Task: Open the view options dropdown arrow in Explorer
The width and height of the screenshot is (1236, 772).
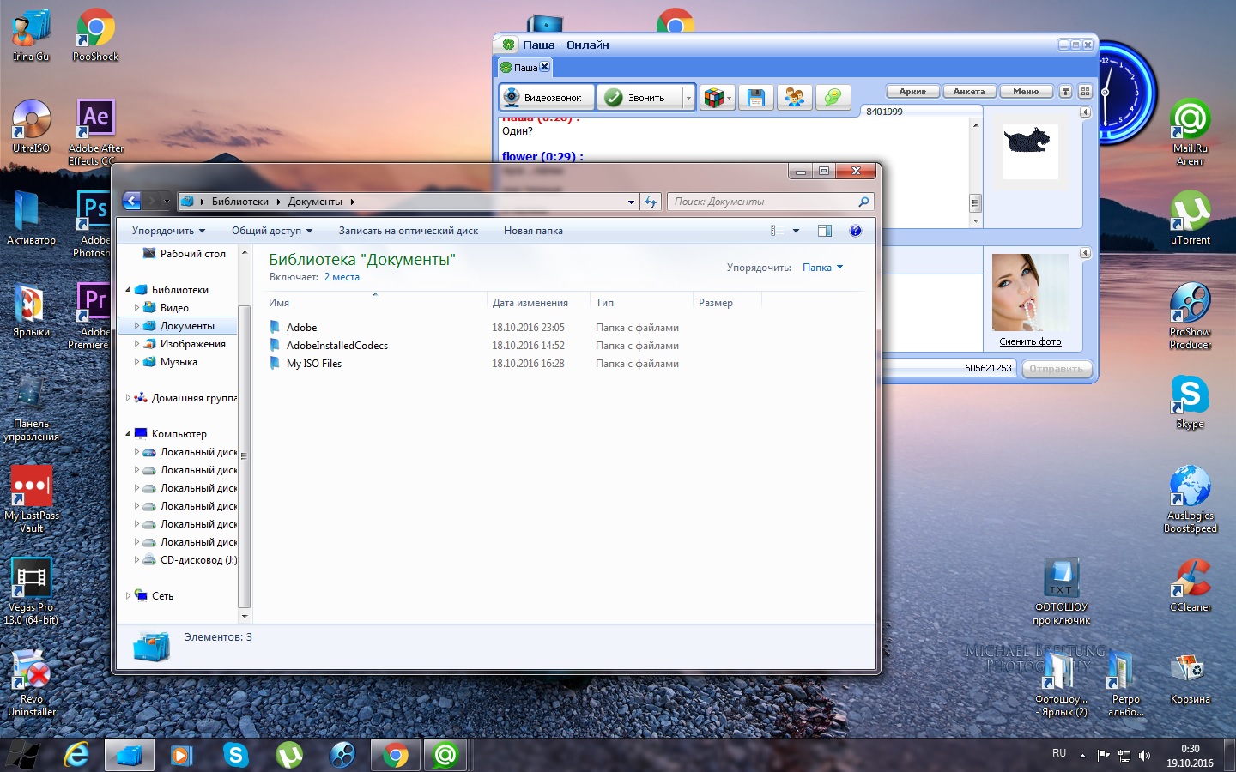Action: [x=796, y=231]
